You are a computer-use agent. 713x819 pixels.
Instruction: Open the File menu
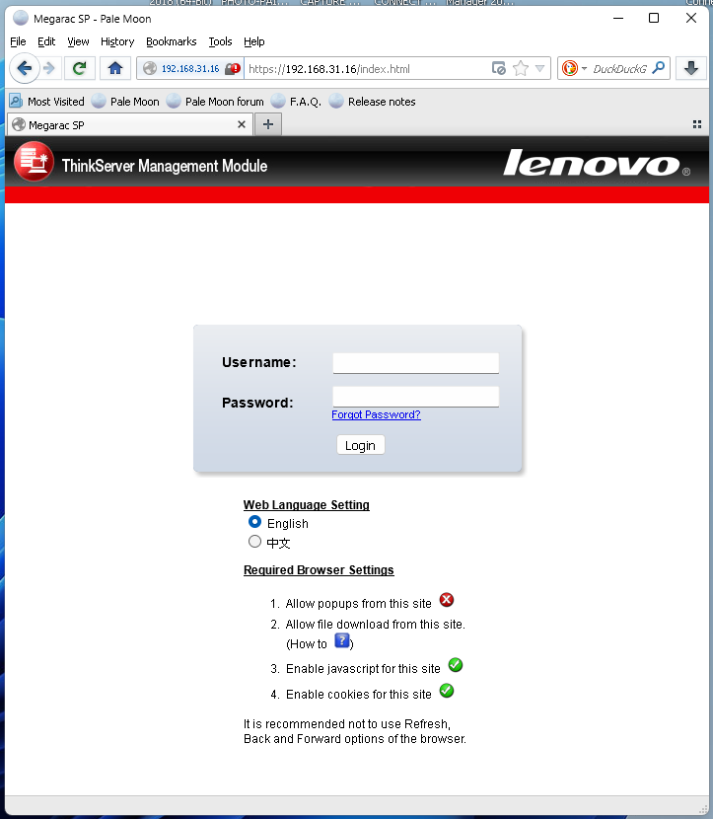[x=18, y=41]
